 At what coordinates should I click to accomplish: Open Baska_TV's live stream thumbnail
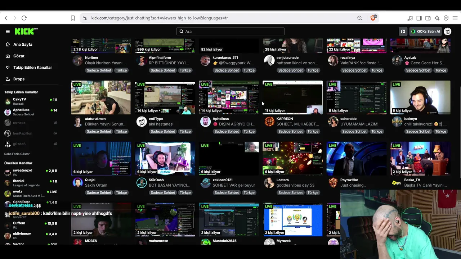[x=420, y=159]
